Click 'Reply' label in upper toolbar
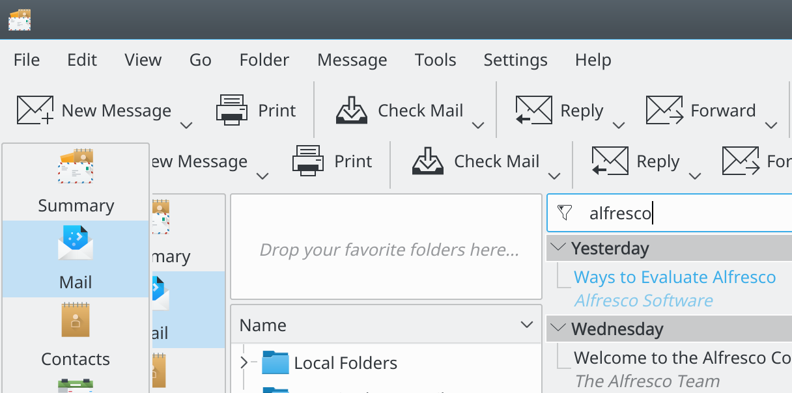 click(582, 111)
